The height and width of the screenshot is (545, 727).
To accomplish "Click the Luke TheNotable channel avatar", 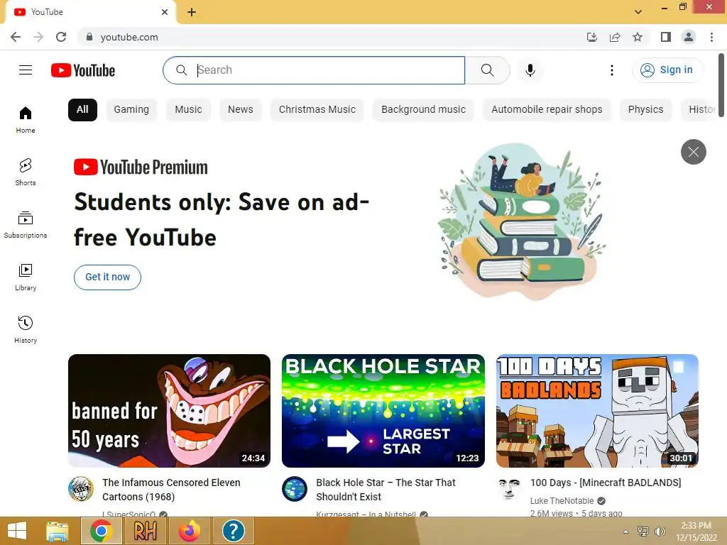I will (x=509, y=489).
